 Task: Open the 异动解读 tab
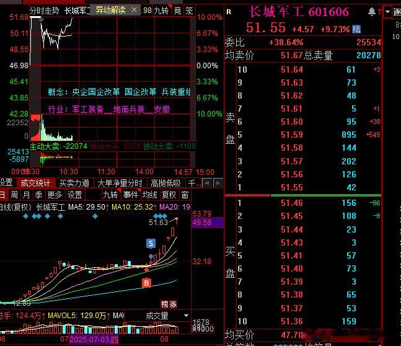pyautogui.click(x=111, y=11)
